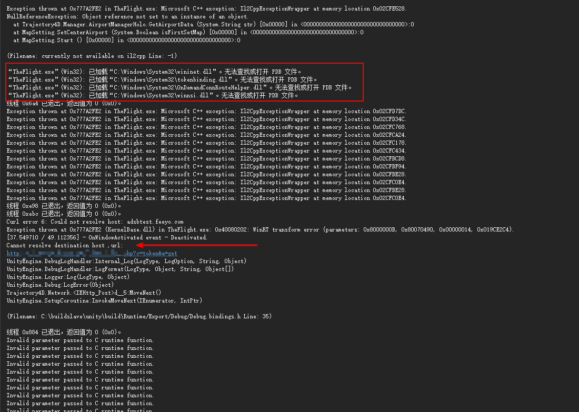Click the 'currently not available on il2cpp' filename line
The width and height of the screenshot is (579, 412).
pyautogui.click(x=92, y=56)
